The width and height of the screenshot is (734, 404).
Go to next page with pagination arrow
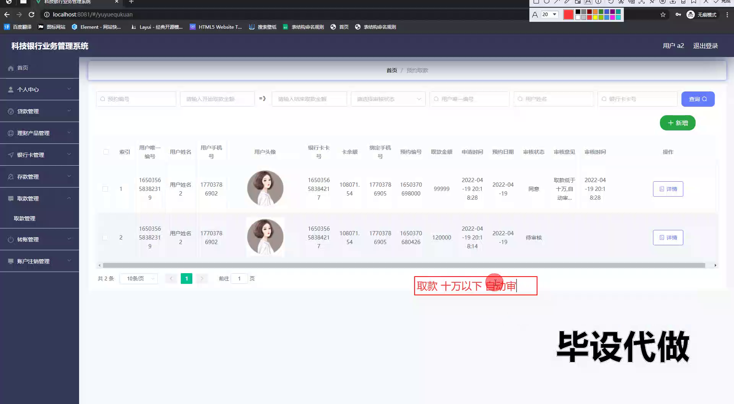coord(202,279)
